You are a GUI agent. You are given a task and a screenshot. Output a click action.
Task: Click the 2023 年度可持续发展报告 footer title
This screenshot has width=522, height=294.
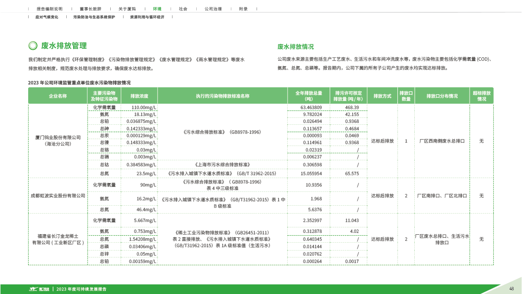pos(82,289)
